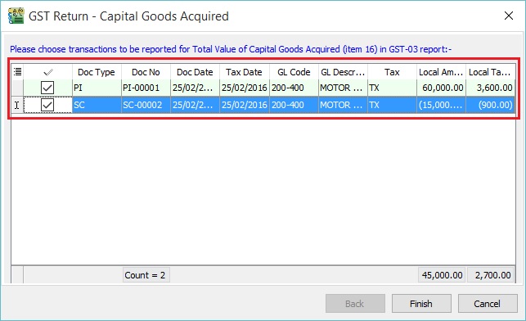Close the GST Return dialog window
Screen dimensions: 526x321
click(x=509, y=16)
